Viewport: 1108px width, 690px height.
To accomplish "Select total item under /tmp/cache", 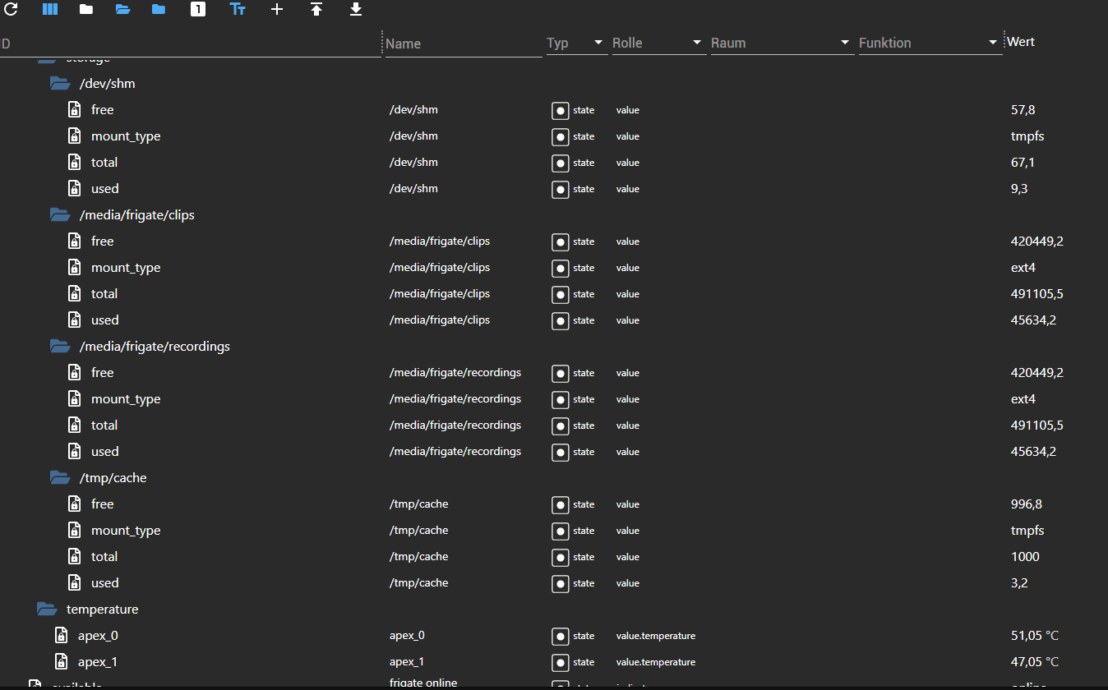I will click(104, 557).
